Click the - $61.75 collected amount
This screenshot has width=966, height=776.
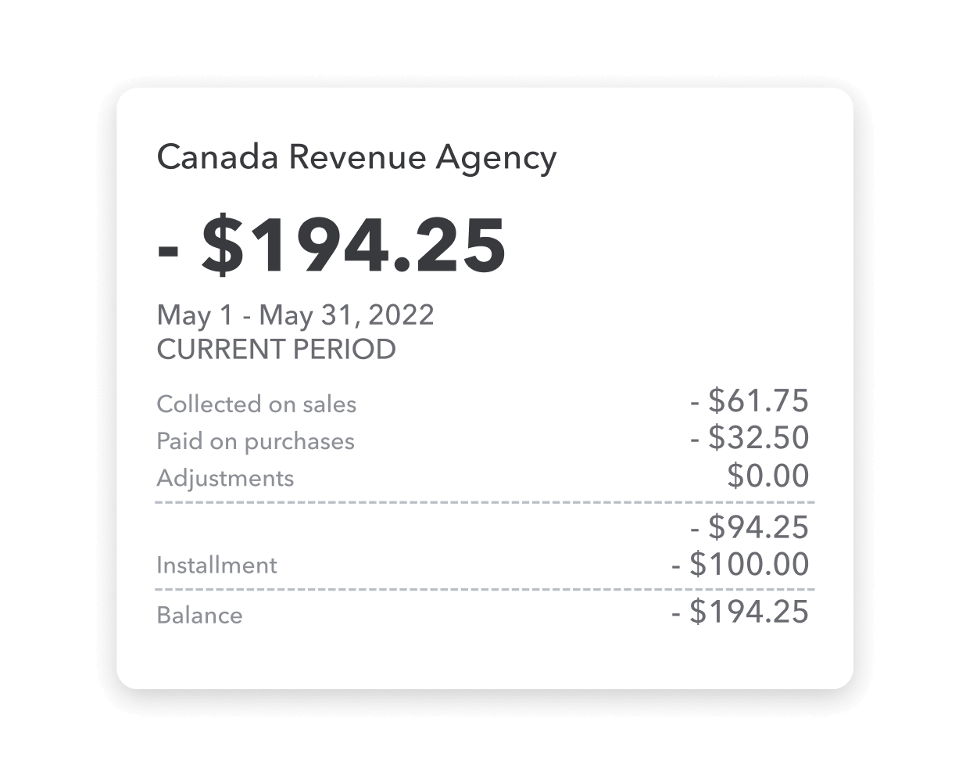750,401
